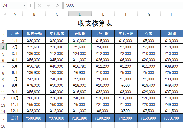The image size is (183, 128).
Task: Select column H header
Action: (x=172, y=14)
